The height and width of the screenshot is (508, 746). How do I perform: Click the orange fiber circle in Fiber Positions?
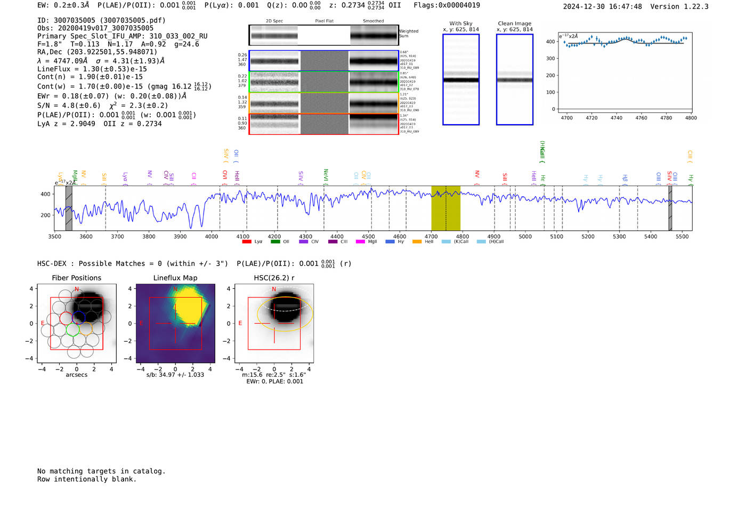tap(86, 329)
